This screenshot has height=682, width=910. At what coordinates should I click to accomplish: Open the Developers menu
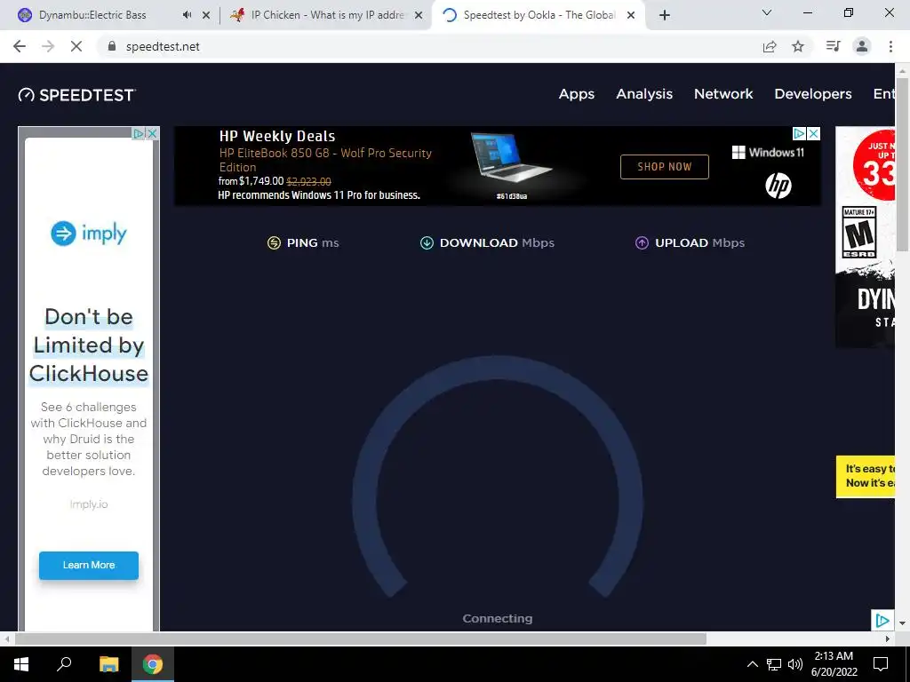pos(812,94)
